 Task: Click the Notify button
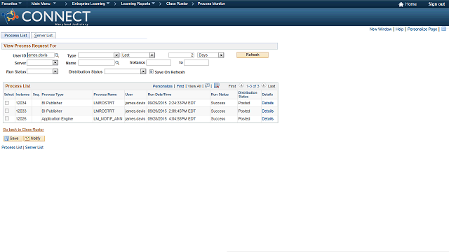click(34, 139)
